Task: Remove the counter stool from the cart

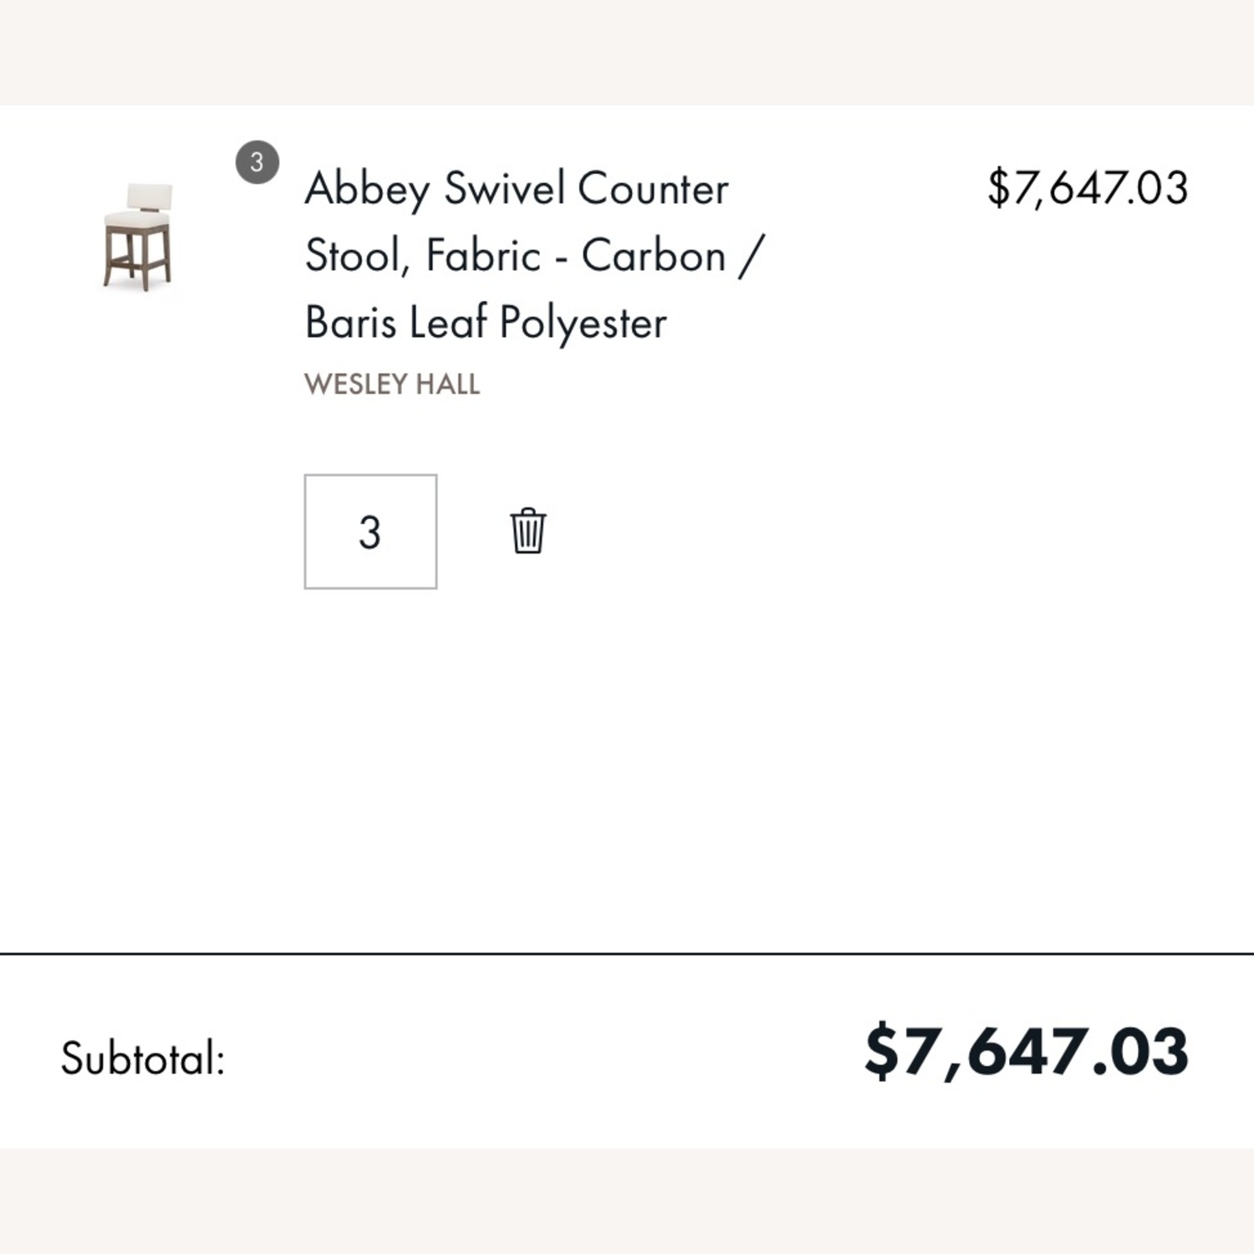Action: (528, 531)
